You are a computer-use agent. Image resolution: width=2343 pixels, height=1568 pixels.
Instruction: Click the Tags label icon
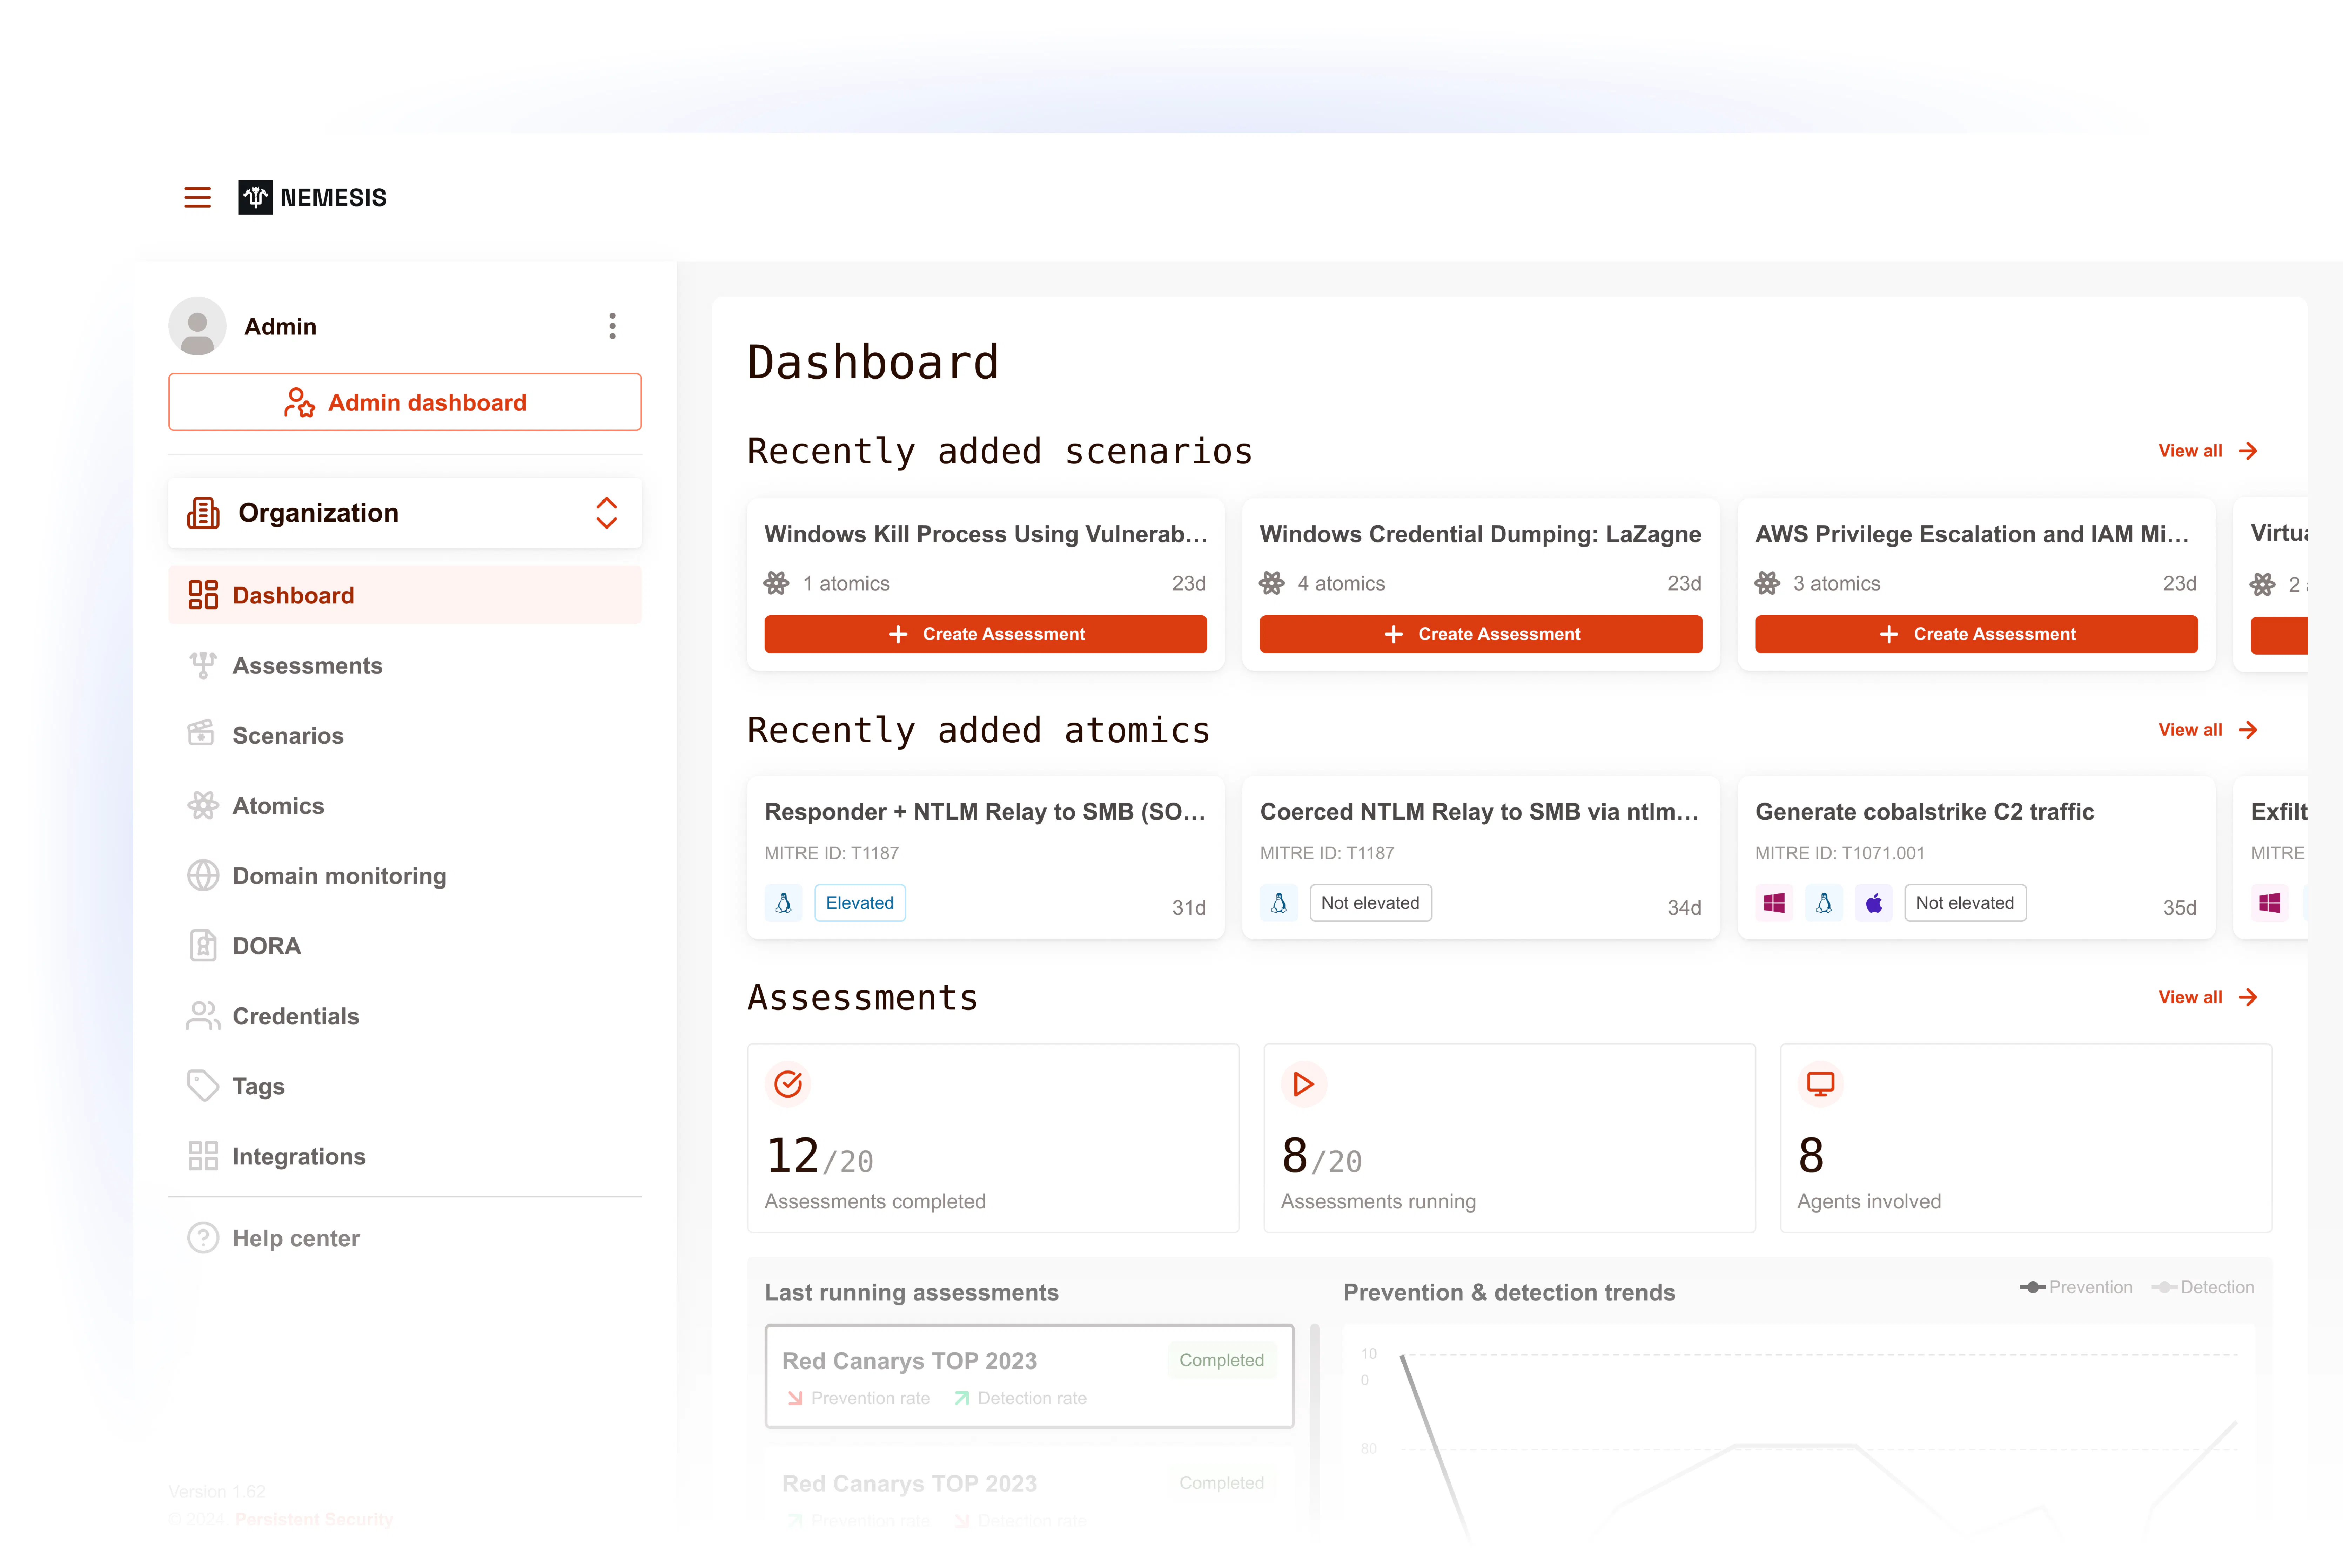(x=203, y=1086)
